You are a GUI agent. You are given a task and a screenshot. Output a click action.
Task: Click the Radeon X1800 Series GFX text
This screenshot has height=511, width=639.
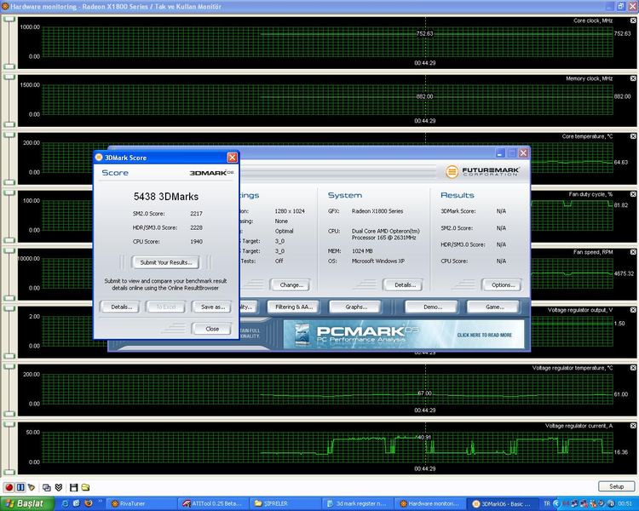point(377,211)
